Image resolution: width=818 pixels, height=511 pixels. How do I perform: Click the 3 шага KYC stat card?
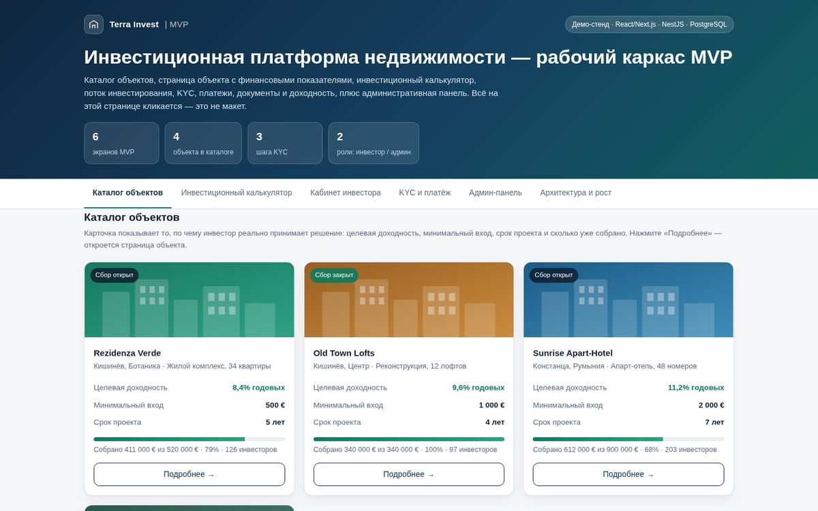[285, 143]
